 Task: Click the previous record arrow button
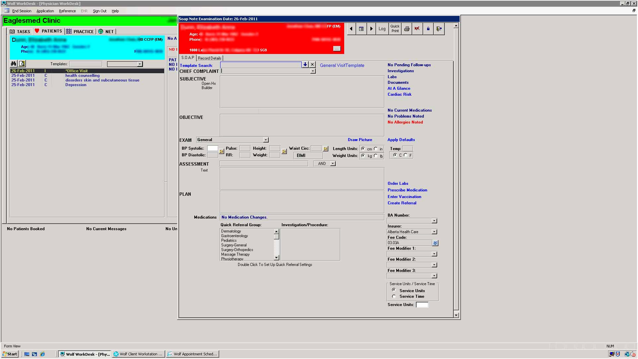[x=351, y=29]
